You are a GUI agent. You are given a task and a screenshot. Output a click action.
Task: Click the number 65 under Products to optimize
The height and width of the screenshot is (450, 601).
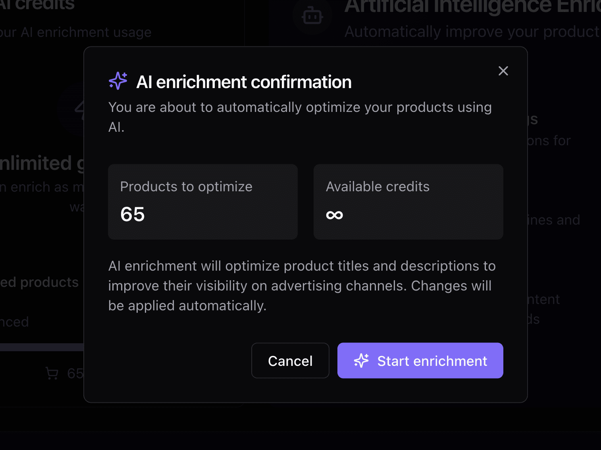coord(133,215)
